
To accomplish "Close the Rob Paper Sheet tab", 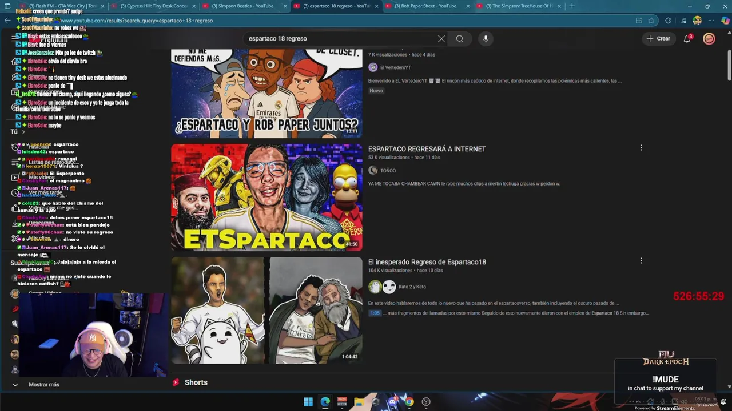I will click(x=468, y=6).
